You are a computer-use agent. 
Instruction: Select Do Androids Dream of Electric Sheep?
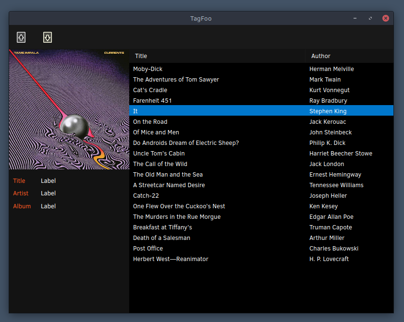[x=261, y=143]
